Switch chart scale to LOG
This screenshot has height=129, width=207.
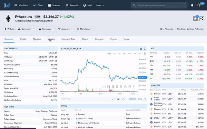point(140,99)
